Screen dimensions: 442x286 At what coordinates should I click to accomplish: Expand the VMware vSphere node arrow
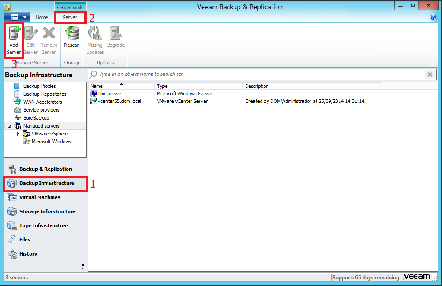click(x=18, y=134)
